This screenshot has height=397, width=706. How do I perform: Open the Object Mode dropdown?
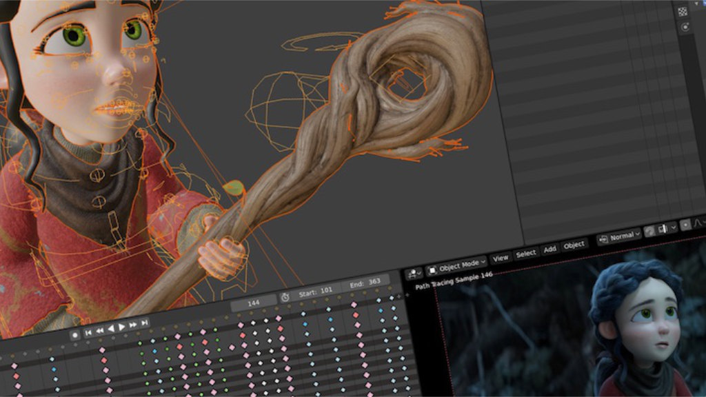point(456,265)
